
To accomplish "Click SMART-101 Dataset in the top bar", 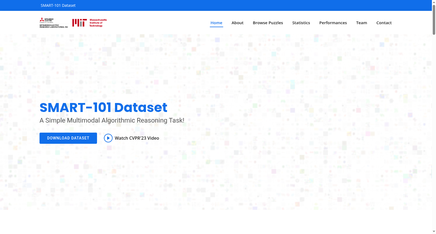I will 58,5.
